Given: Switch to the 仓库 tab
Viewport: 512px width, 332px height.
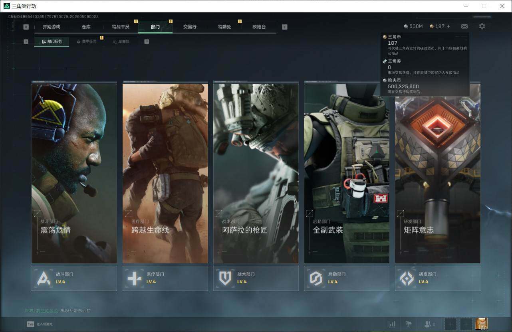Looking at the screenshot, I should [x=86, y=27].
